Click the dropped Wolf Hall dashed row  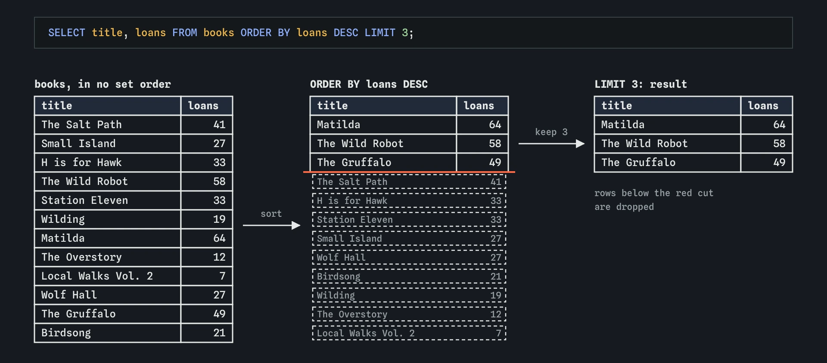click(409, 258)
